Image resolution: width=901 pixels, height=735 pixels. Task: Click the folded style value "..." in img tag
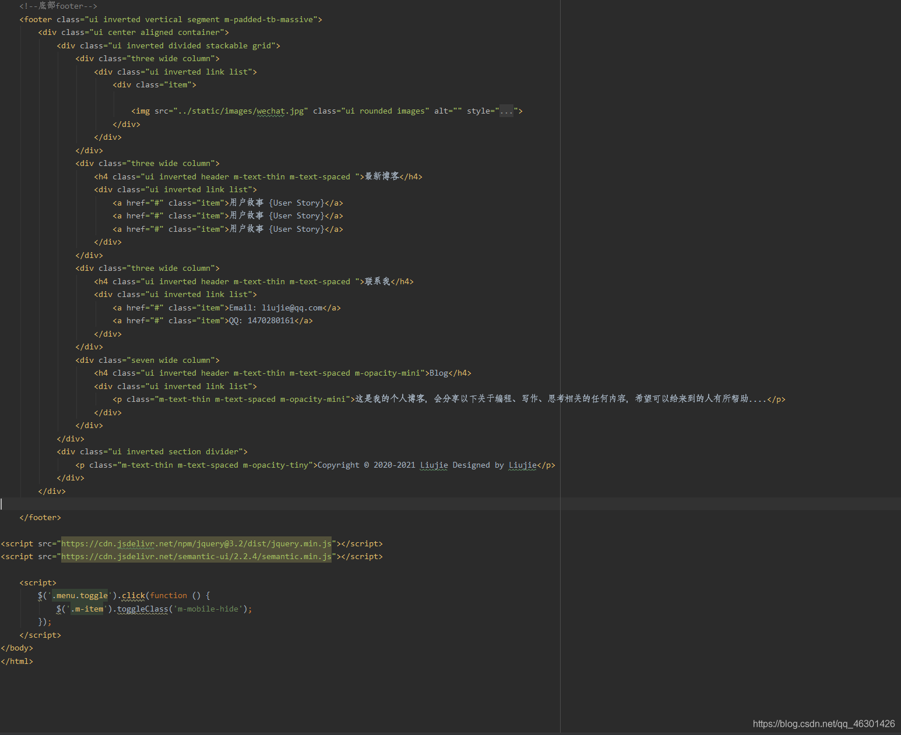click(506, 111)
